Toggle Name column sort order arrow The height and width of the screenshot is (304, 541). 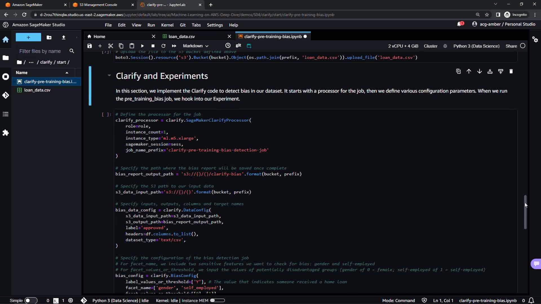coord(67,73)
